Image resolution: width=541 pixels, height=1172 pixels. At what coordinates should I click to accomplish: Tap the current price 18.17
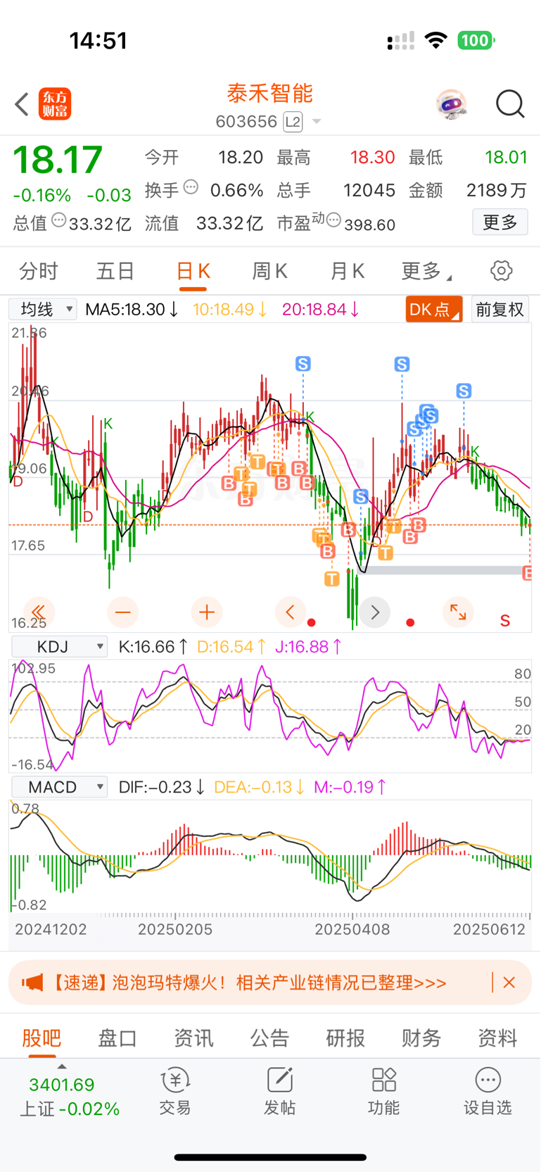(x=58, y=160)
